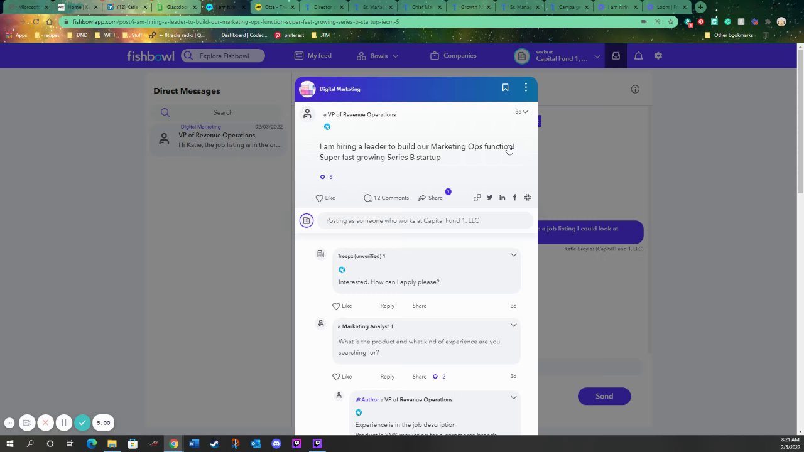Click the Explore Fishbowl search box
The image size is (804, 452).
[x=223, y=56]
